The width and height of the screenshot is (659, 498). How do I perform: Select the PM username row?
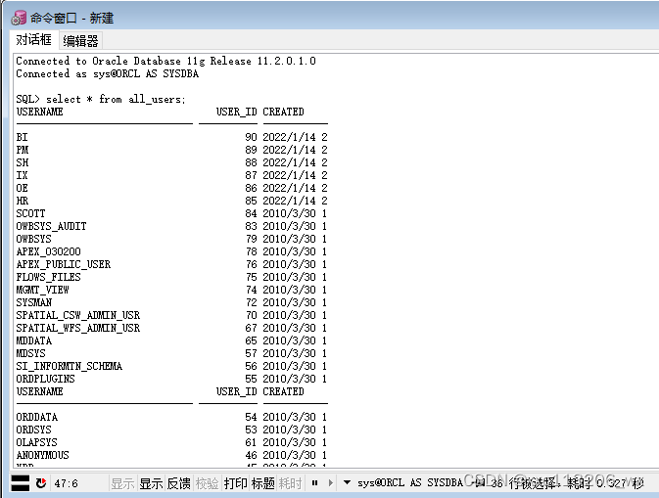tap(23, 150)
